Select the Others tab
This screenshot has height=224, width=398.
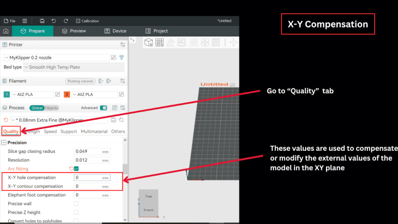[x=118, y=131]
